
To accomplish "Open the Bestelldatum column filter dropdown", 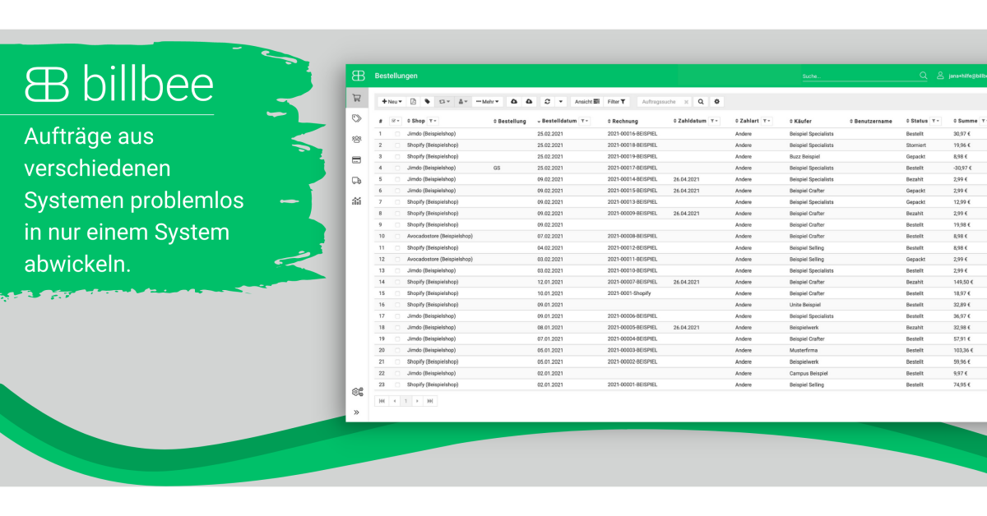I will click(x=584, y=121).
